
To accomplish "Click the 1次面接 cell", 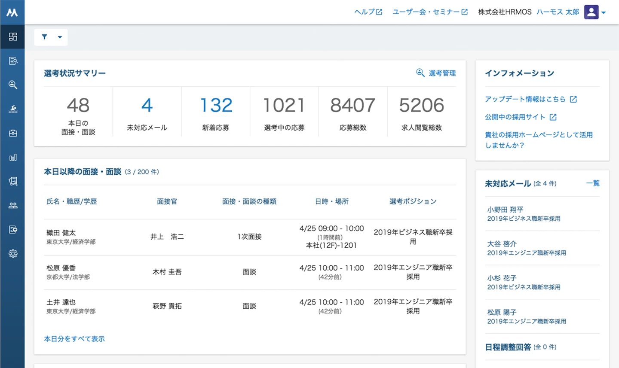I will click(249, 237).
